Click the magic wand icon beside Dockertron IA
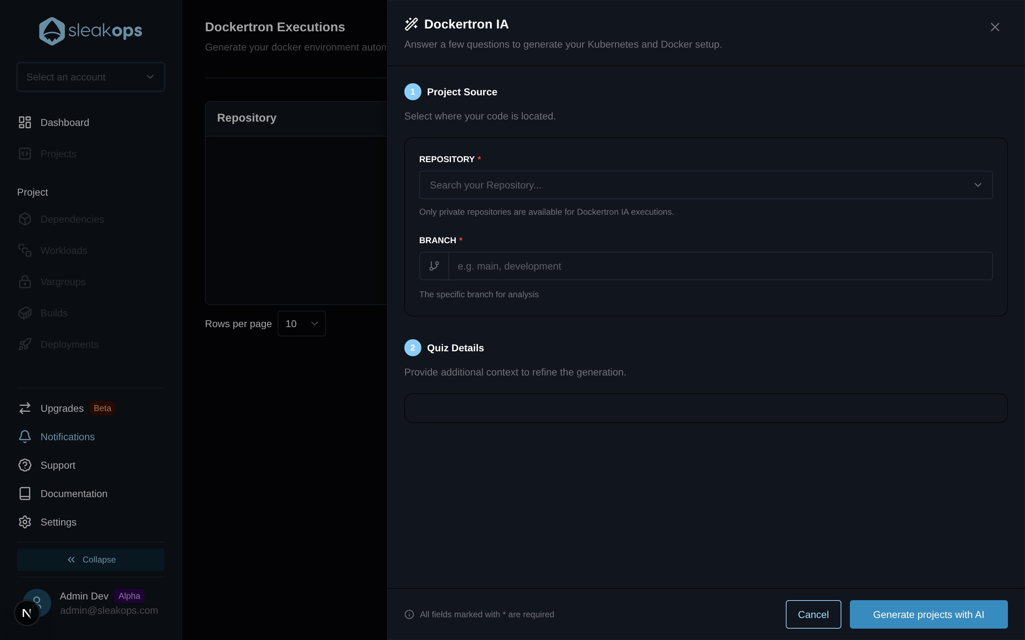 tap(411, 24)
